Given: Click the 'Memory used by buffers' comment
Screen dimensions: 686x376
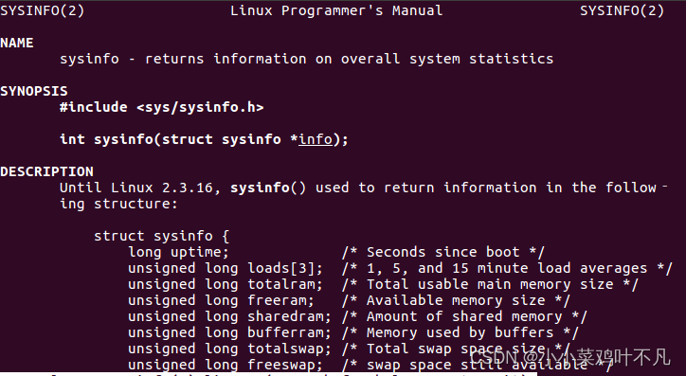Looking at the screenshot, I should tap(460, 332).
